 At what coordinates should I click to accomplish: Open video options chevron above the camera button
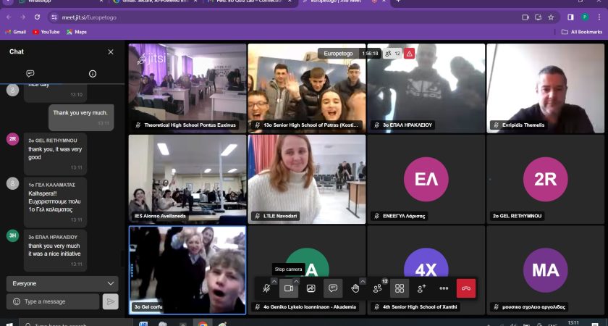(x=296, y=281)
